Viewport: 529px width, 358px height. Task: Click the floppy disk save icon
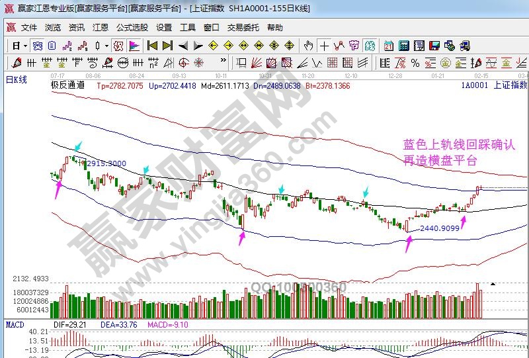click(434, 46)
